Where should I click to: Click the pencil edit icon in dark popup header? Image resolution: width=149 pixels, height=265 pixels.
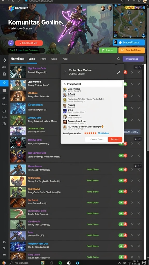pos(118,72)
